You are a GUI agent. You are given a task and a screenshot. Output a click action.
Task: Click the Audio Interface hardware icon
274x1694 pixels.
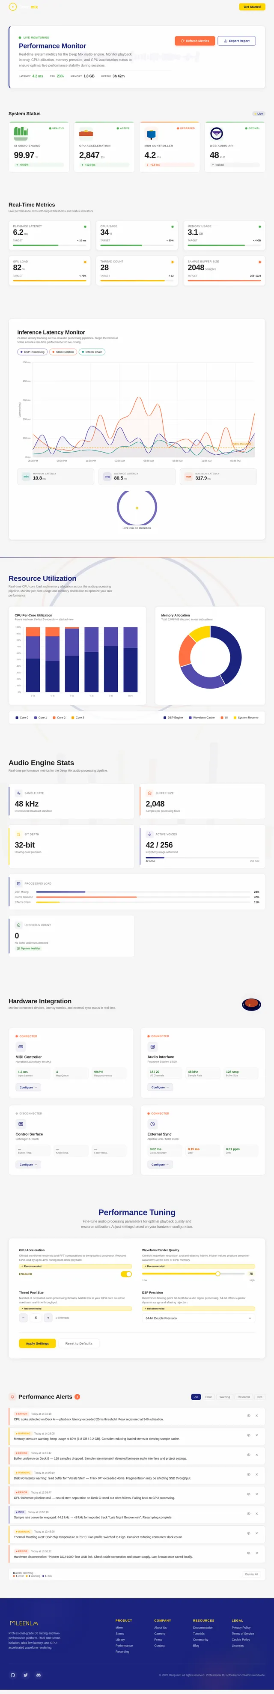[152, 1046]
